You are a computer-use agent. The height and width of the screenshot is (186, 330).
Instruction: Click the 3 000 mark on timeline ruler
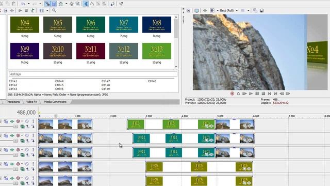click(x=148, y=116)
